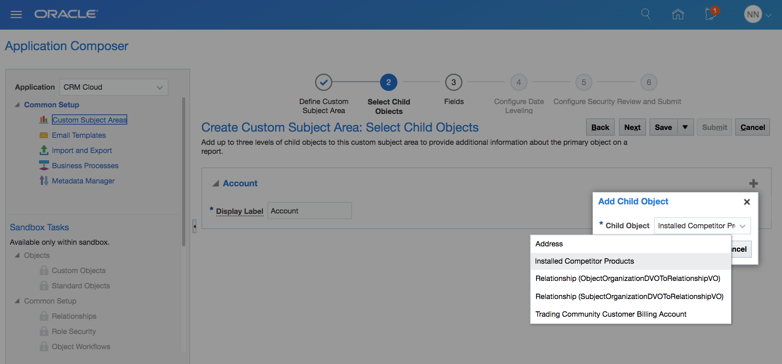Close the Add Child Object dialog
Viewport: 782px width, 364px height.
747,202
